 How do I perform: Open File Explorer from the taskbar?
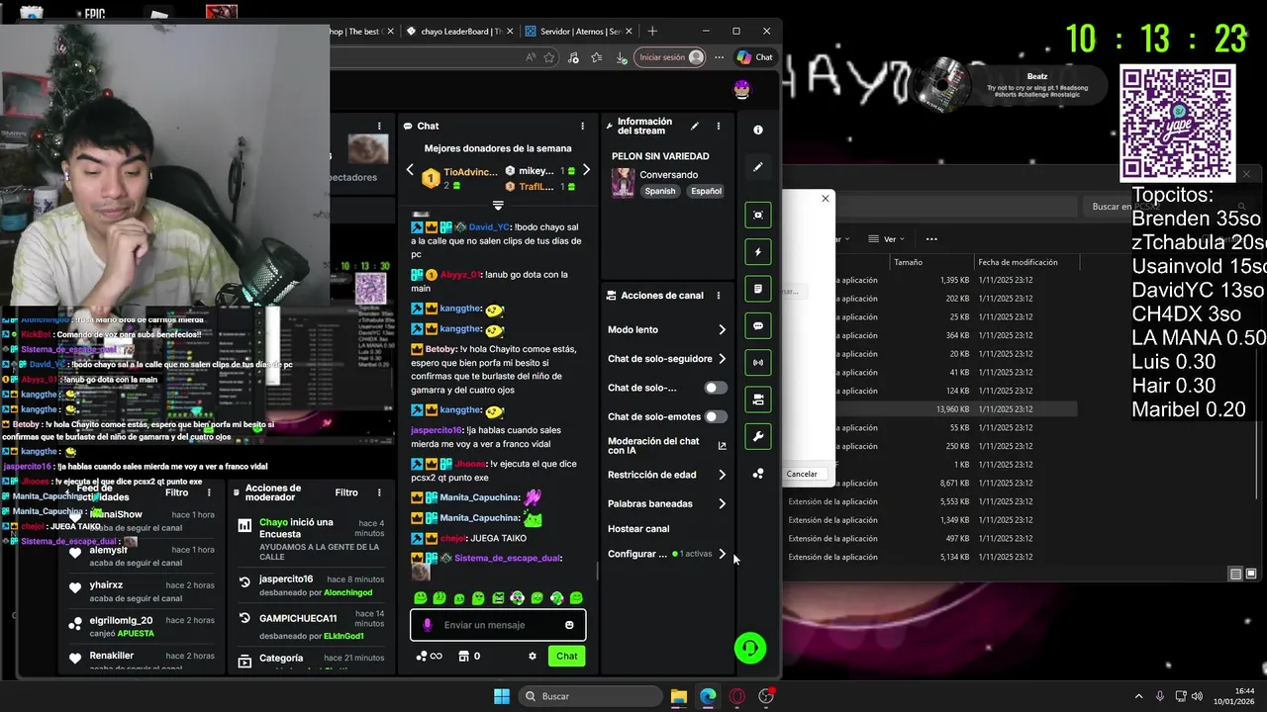(x=678, y=696)
